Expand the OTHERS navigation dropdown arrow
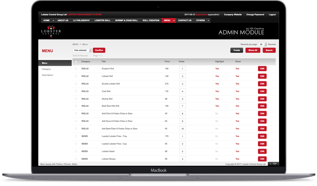 pos(208,20)
